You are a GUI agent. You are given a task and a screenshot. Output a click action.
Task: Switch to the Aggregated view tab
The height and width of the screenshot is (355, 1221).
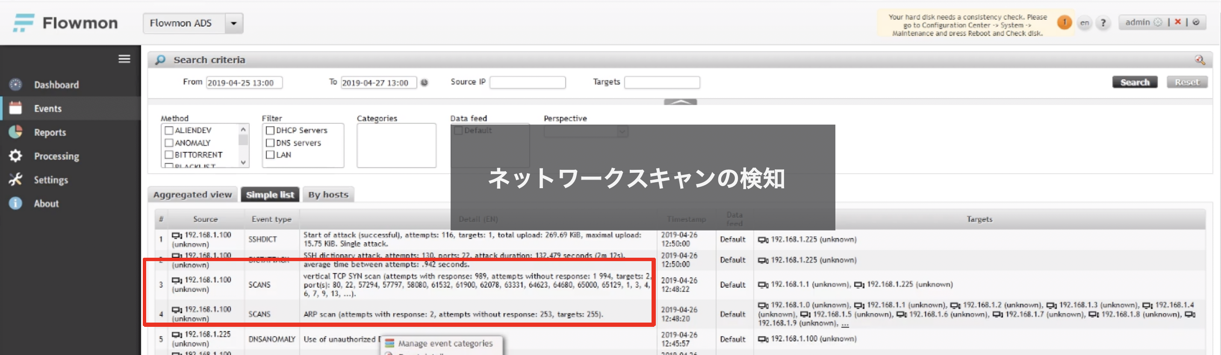[x=192, y=195]
